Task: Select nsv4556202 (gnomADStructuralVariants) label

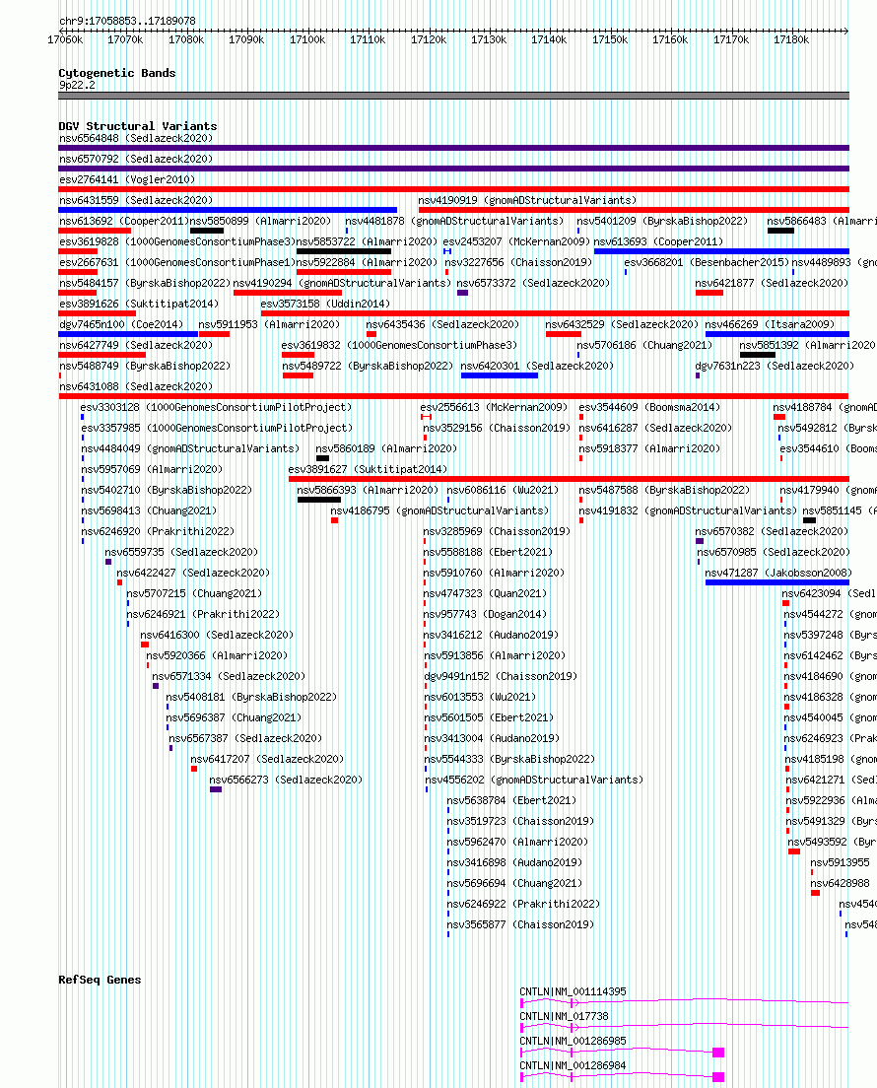Action: [533, 781]
